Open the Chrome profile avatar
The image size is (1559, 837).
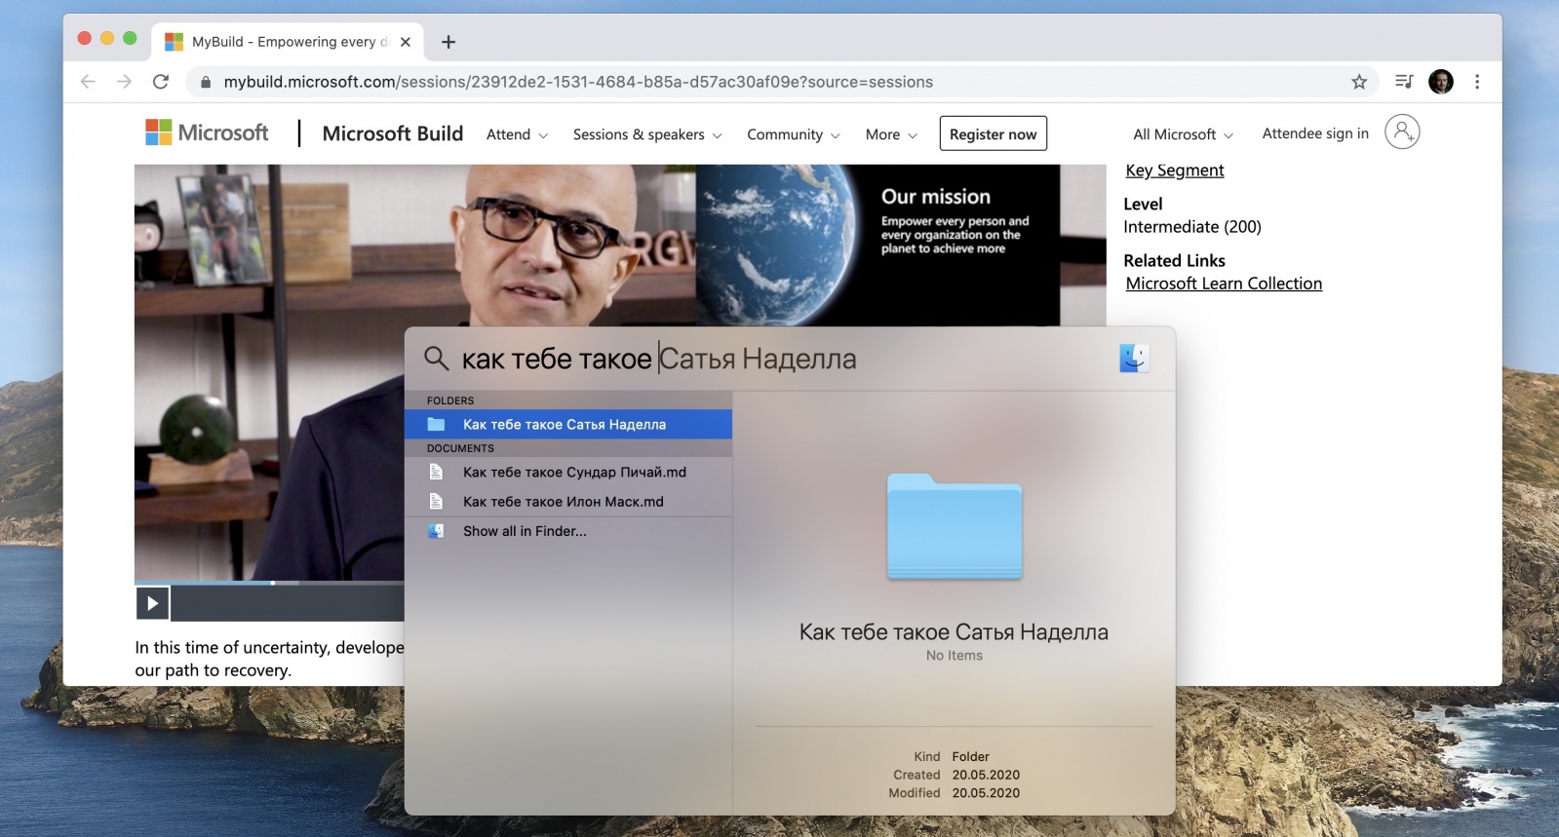(x=1441, y=82)
